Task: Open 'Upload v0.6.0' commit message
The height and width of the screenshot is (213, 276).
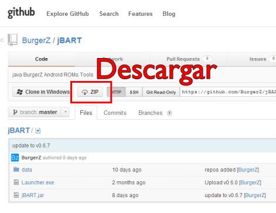Action: pos(221,182)
